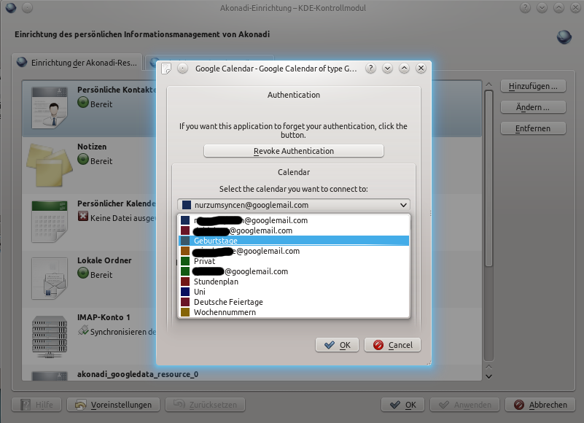This screenshot has height=423, width=584.
Task: Click green color swatch next to Privat
Action: (x=185, y=261)
